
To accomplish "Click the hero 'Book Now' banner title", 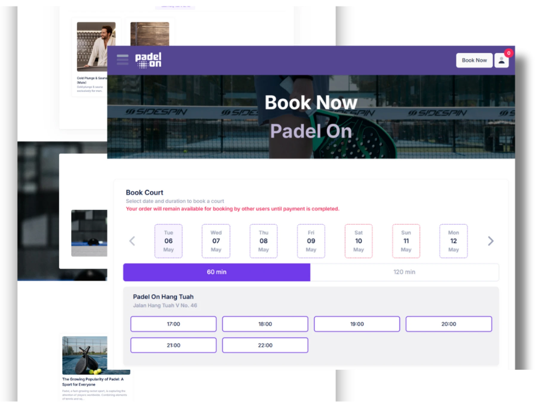I will click(311, 103).
